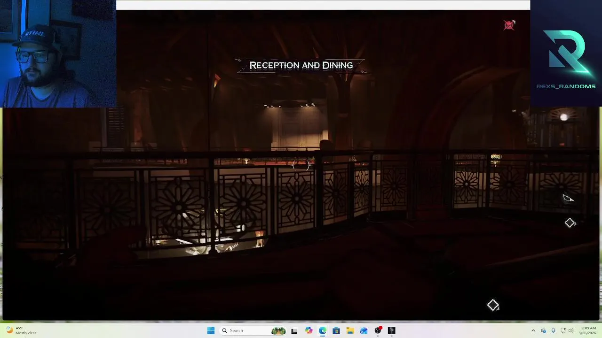Image resolution: width=602 pixels, height=338 pixels.
Task: Open Microsoft Edge from the taskbar
Action: (322, 330)
